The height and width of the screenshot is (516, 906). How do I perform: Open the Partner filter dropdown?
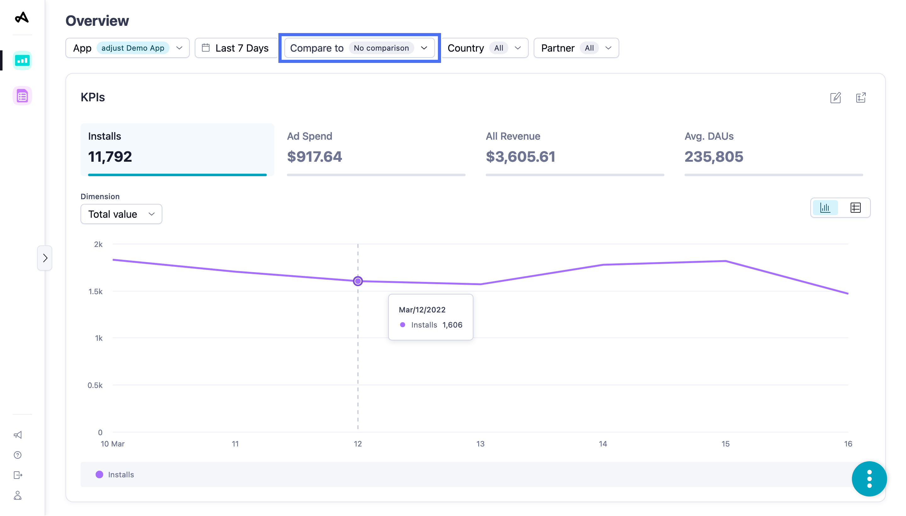[576, 48]
